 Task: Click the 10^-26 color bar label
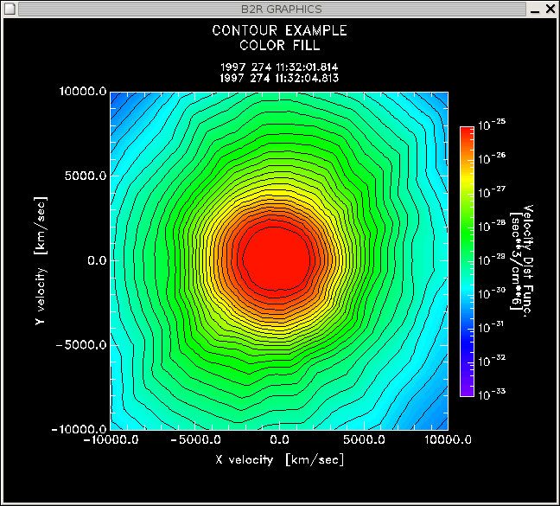click(x=492, y=158)
